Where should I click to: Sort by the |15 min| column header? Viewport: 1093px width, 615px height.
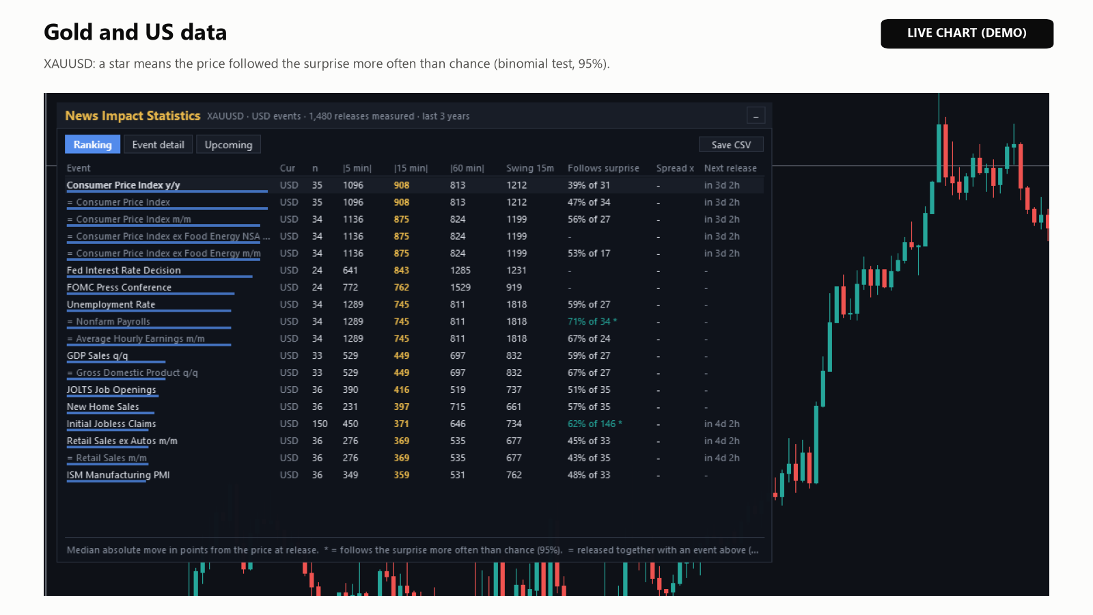pos(411,168)
